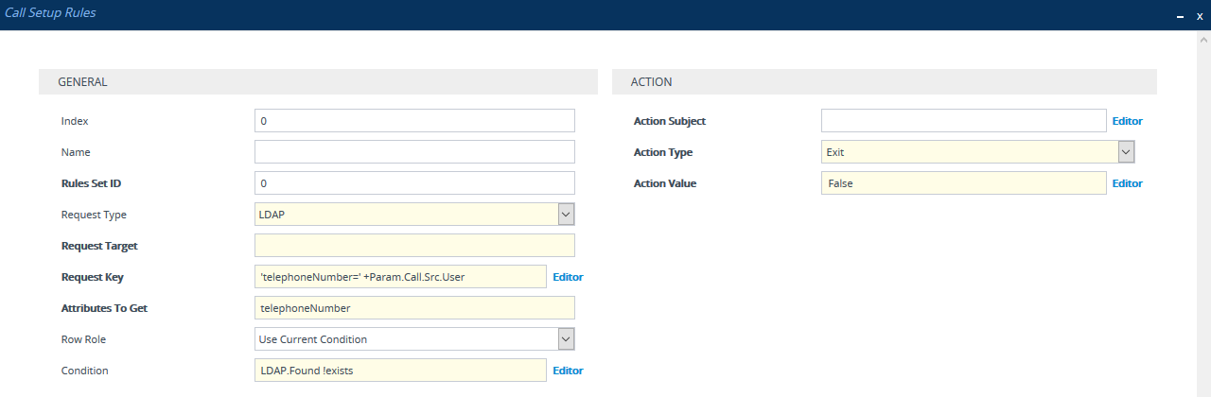Click the Condition input field
Image resolution: width=1211 pixels, height=397 pixels.
400,371
